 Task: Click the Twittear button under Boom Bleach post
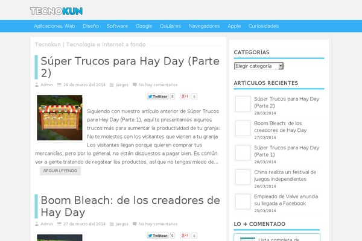(x=157, y=236)
